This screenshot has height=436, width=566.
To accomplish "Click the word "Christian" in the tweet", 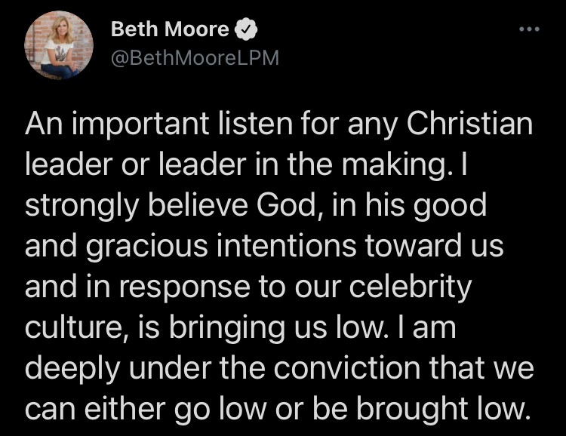I will pos(471,124).
